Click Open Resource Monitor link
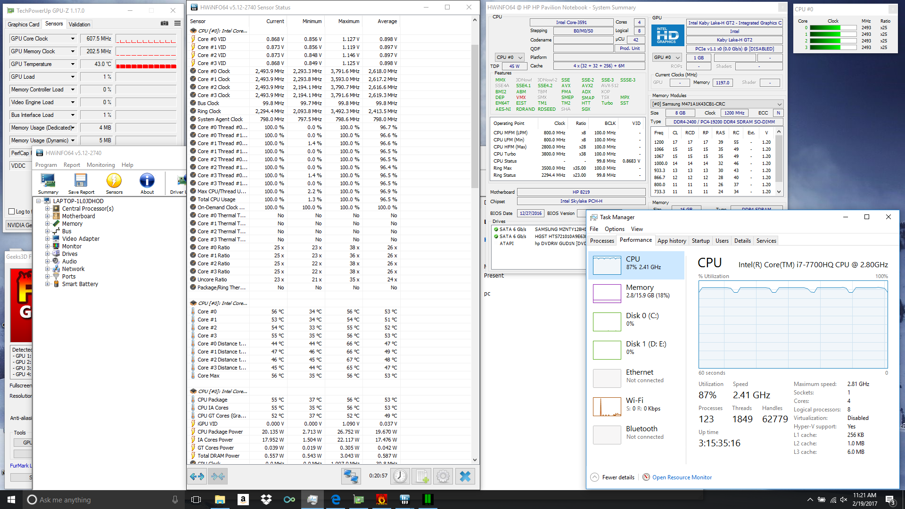 pos(682,477)
